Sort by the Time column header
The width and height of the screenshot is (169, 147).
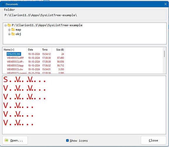click(x=46, y=50)
